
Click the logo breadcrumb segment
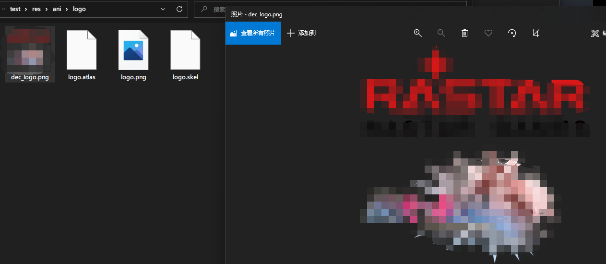(x=79, y=9)
